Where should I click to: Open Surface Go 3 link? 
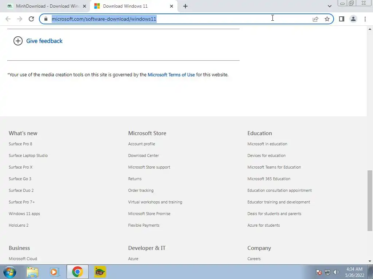[20, 179]
